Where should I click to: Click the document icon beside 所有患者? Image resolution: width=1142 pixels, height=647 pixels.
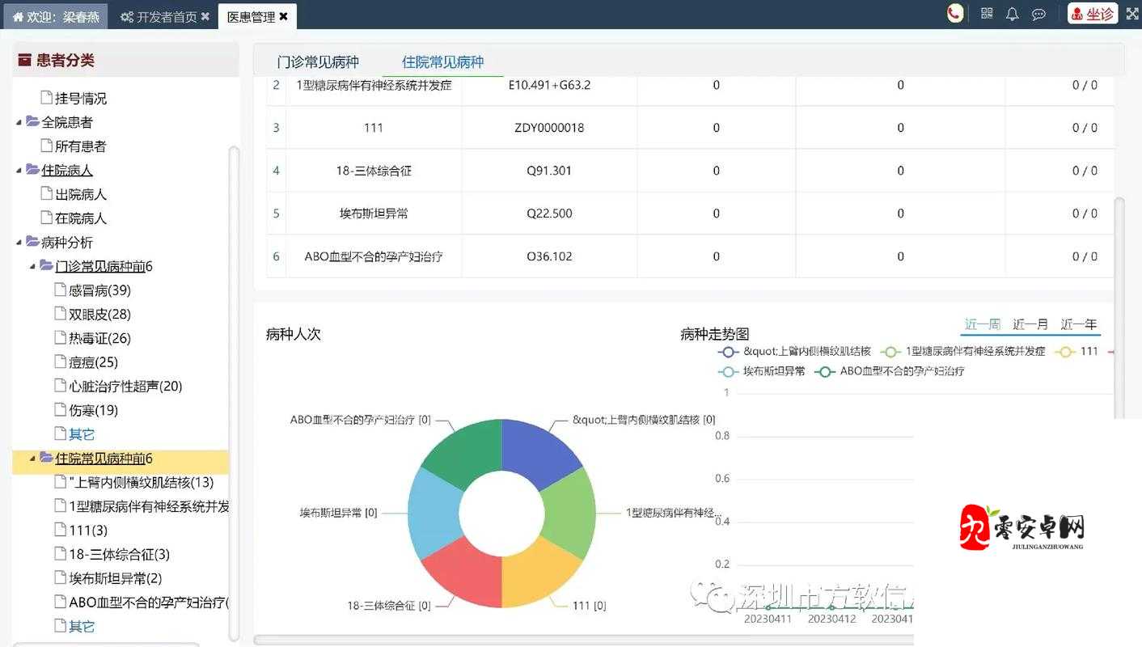pos(47,146)
